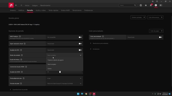Open favorites star icon
The height and width of the screenshot is (96, 172).
point(146,5)
